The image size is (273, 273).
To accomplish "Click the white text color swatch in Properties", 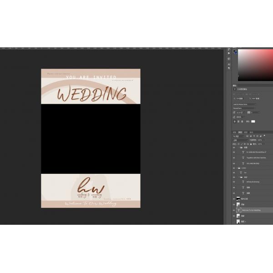I will pos(253,121).
